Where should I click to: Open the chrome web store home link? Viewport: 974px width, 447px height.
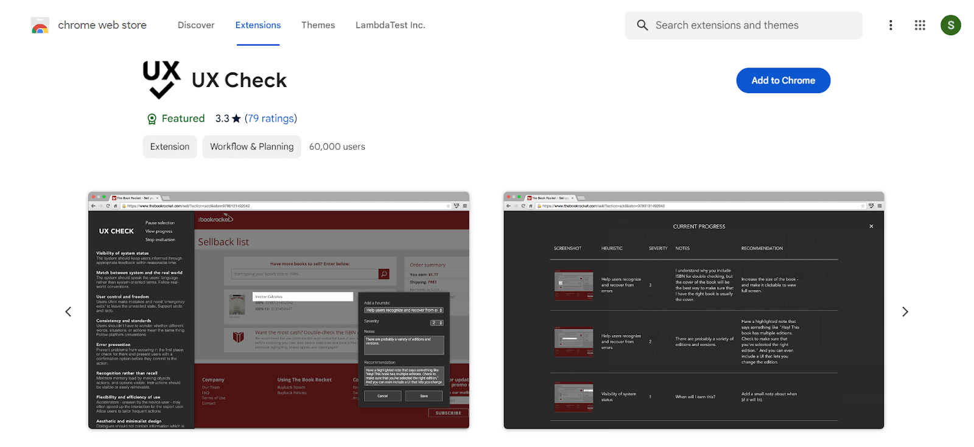(x=102, y=25)
